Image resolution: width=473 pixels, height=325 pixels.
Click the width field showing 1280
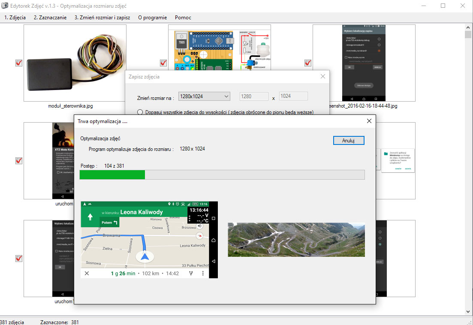point(254,96)
